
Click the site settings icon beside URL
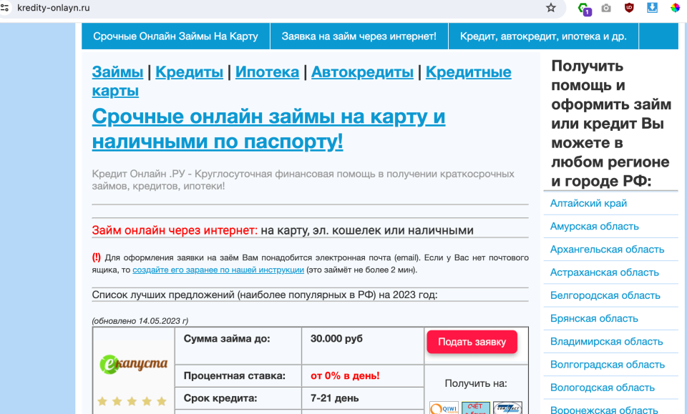[5, 8]
